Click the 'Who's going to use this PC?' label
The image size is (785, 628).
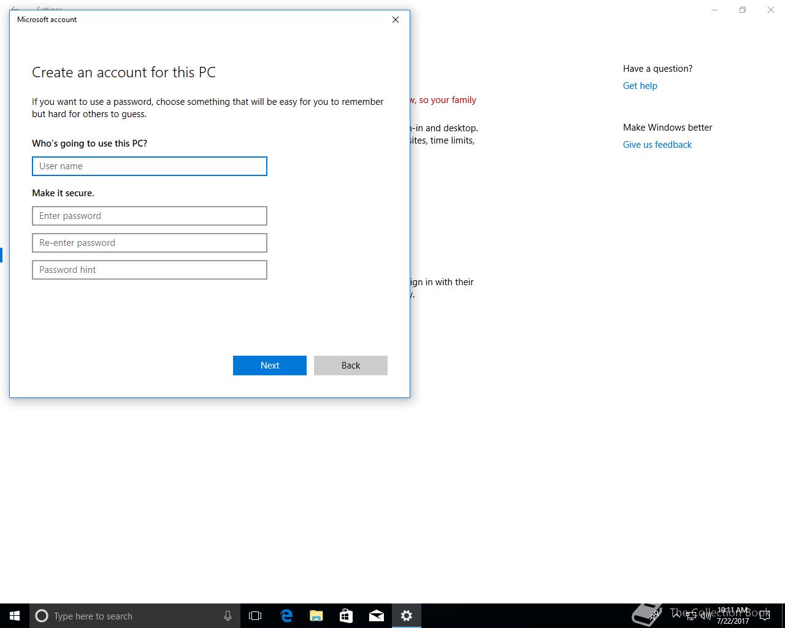(90, 144)
